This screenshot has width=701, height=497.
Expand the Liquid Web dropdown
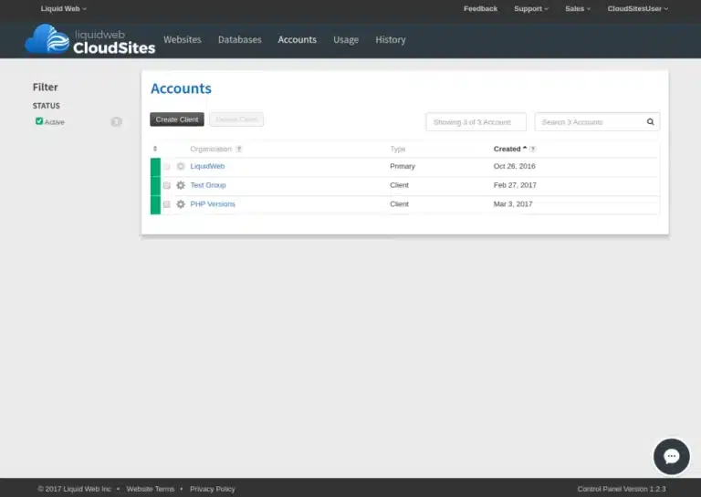click(x=64, y=8)
